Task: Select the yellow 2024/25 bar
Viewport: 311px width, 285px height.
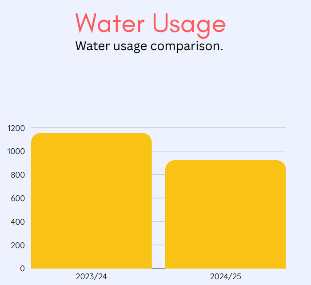Action: (225, 214)
